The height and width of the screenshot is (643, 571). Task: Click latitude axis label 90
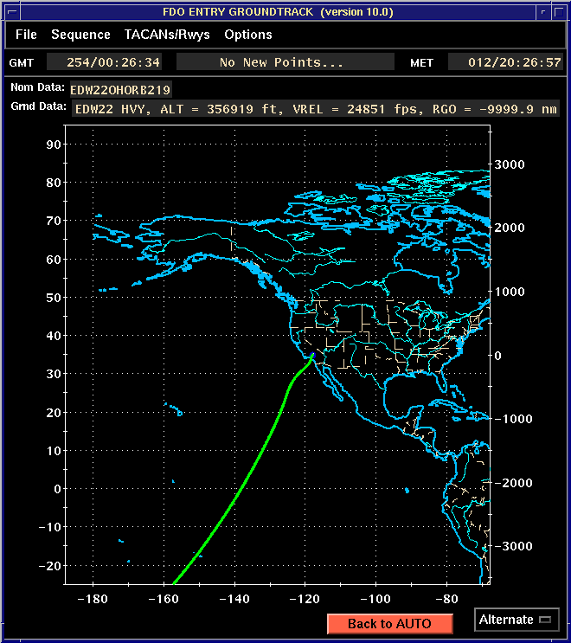click(x=54, y=145)
